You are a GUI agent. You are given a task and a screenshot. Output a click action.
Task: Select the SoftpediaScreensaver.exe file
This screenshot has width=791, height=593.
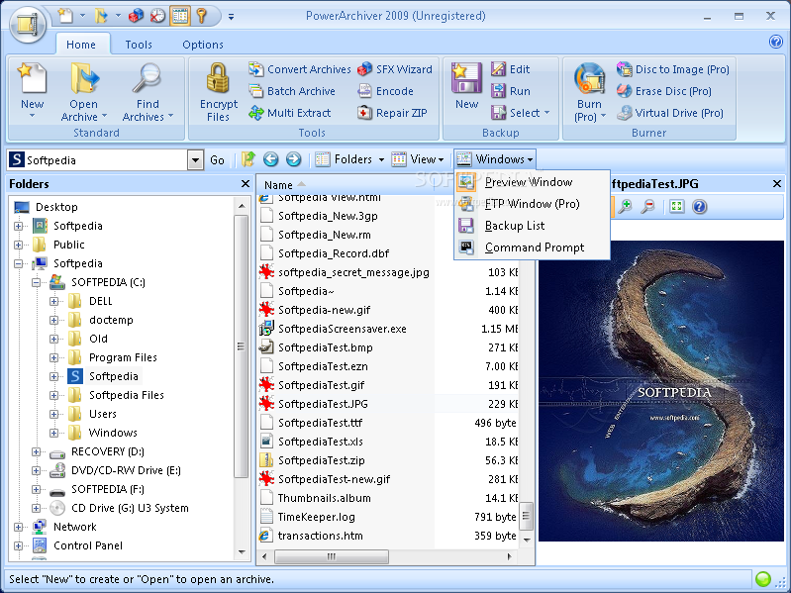(342, 329)
